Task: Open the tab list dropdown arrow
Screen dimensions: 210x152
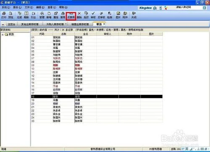Action: coord(3,24)
